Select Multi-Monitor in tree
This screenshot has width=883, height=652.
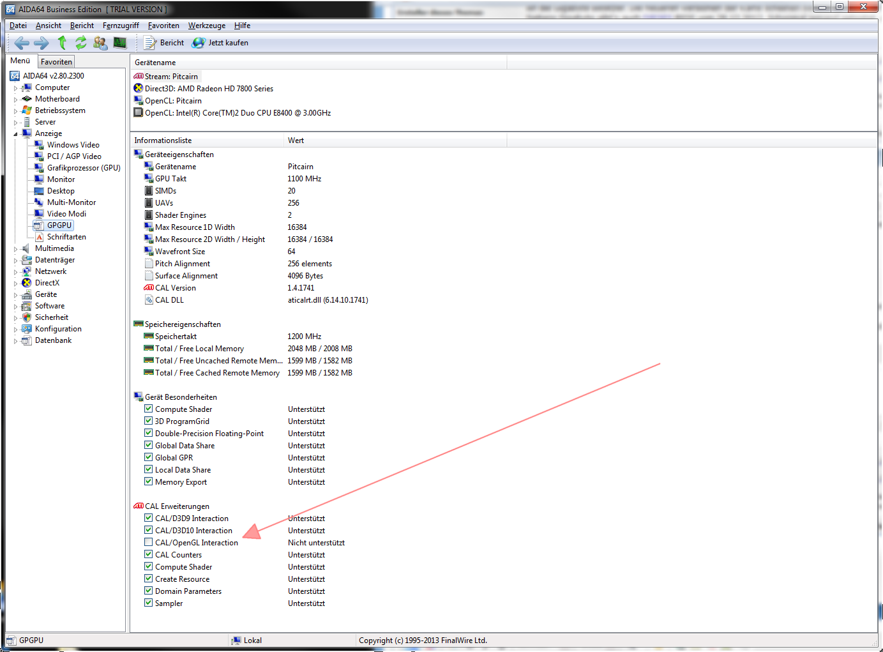72,202
